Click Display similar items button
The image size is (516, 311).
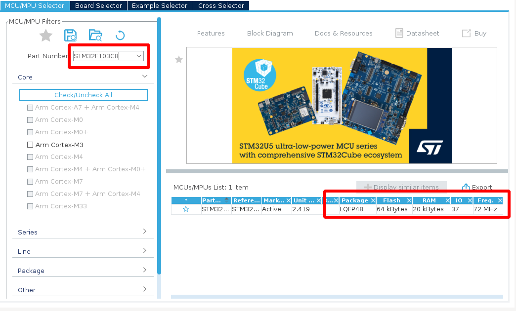(x=401, y=187)
